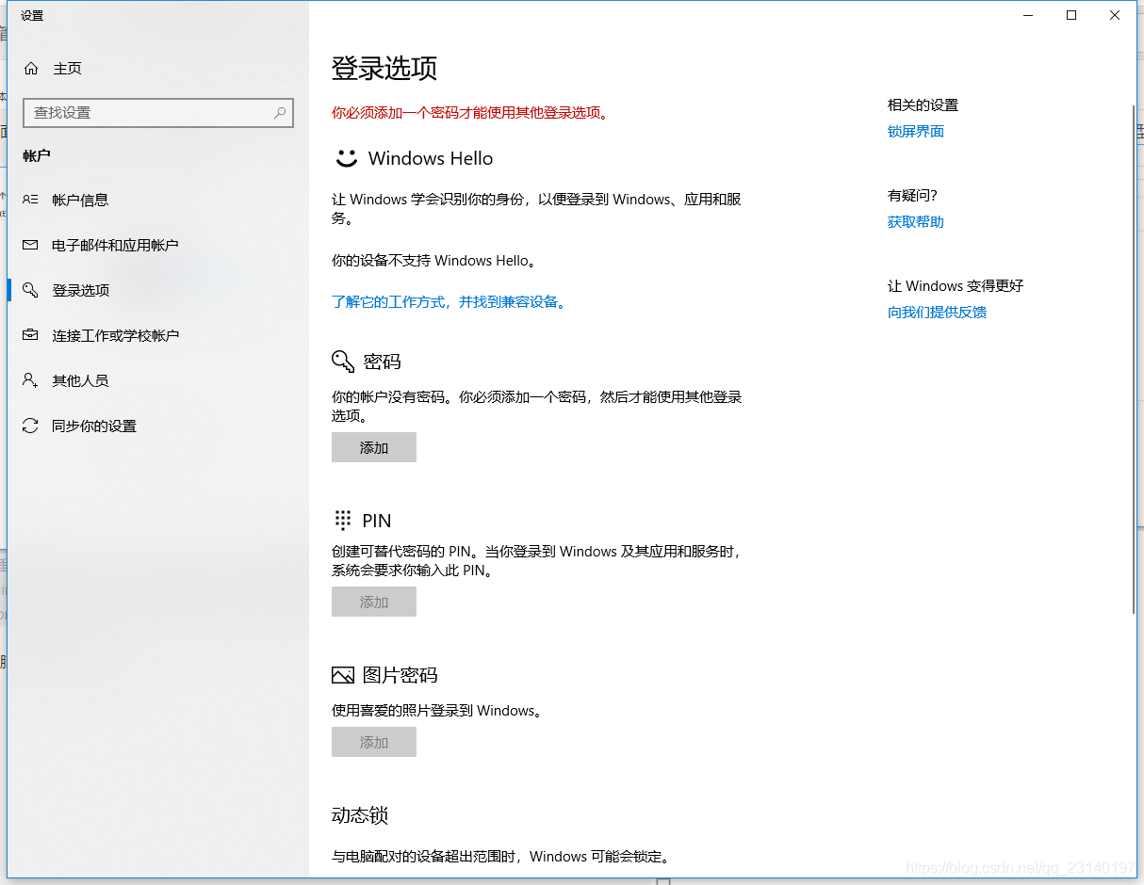The image size is (1144, 885).
Task: Select 登录选项 in the sidebar
Action: [x=158, y=290]
